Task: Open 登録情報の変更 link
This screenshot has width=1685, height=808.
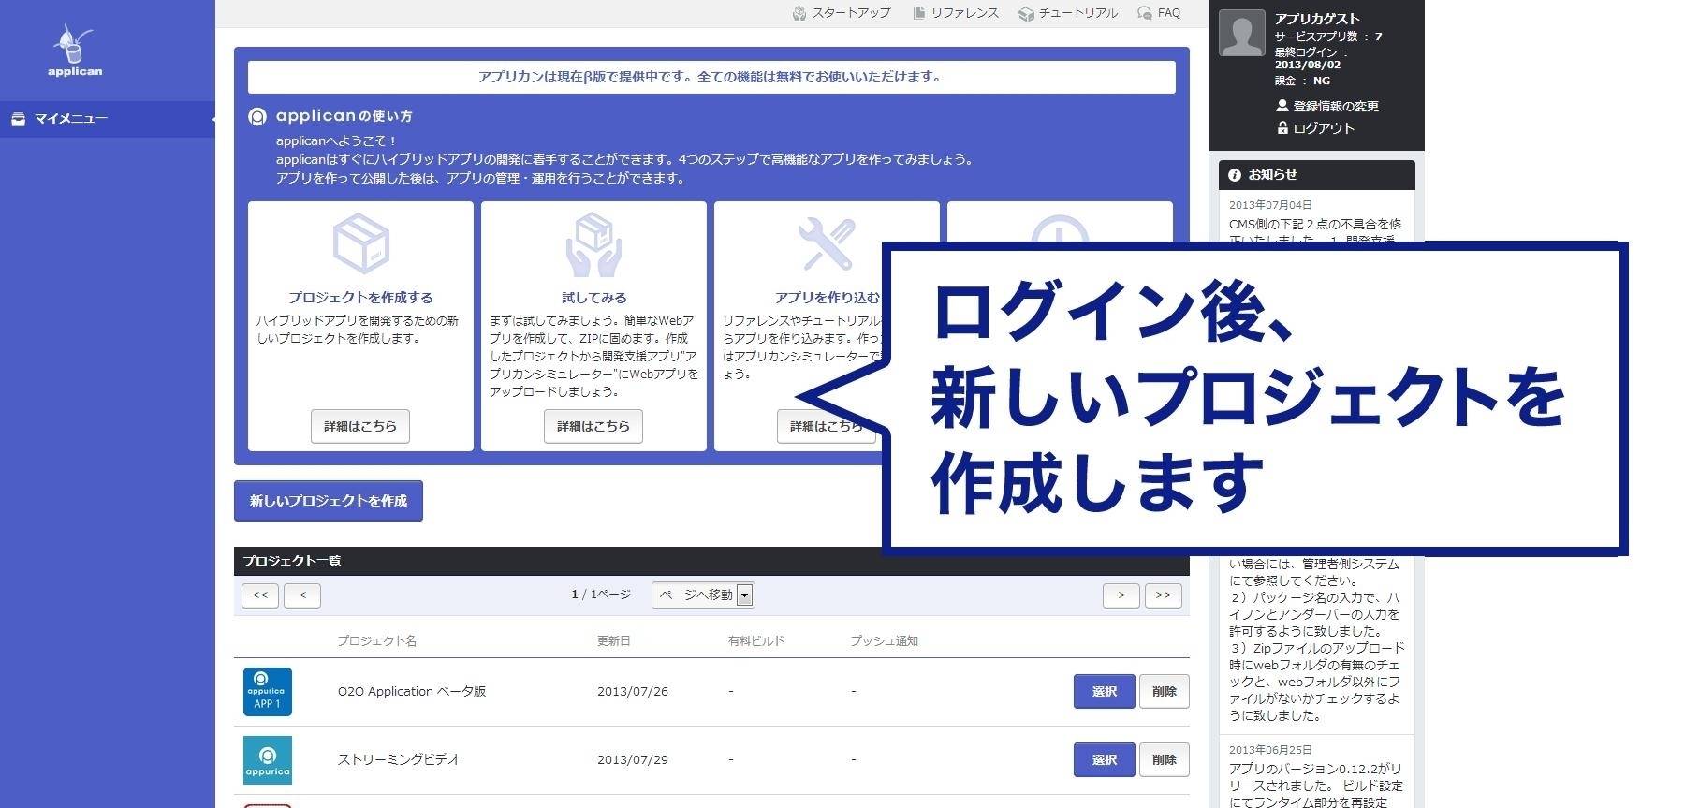Action: pyautogui.click(x=1335, y=106)
